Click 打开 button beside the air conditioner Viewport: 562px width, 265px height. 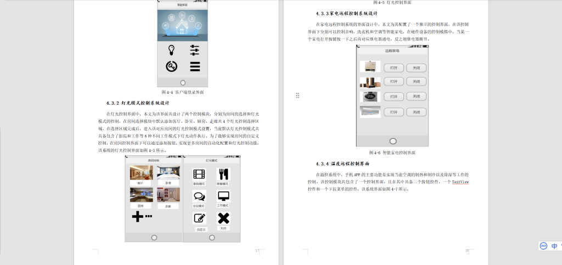click(x=394, y=112)
